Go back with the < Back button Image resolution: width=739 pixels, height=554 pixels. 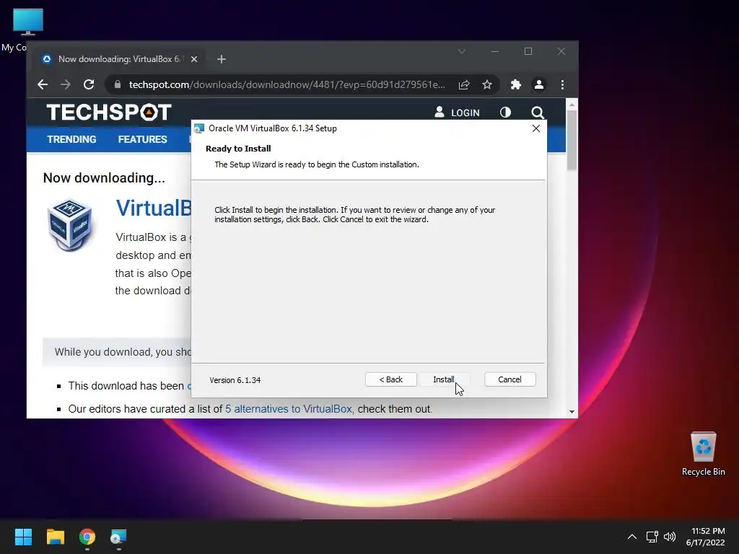pyautogui.click(x=390, y=379)
